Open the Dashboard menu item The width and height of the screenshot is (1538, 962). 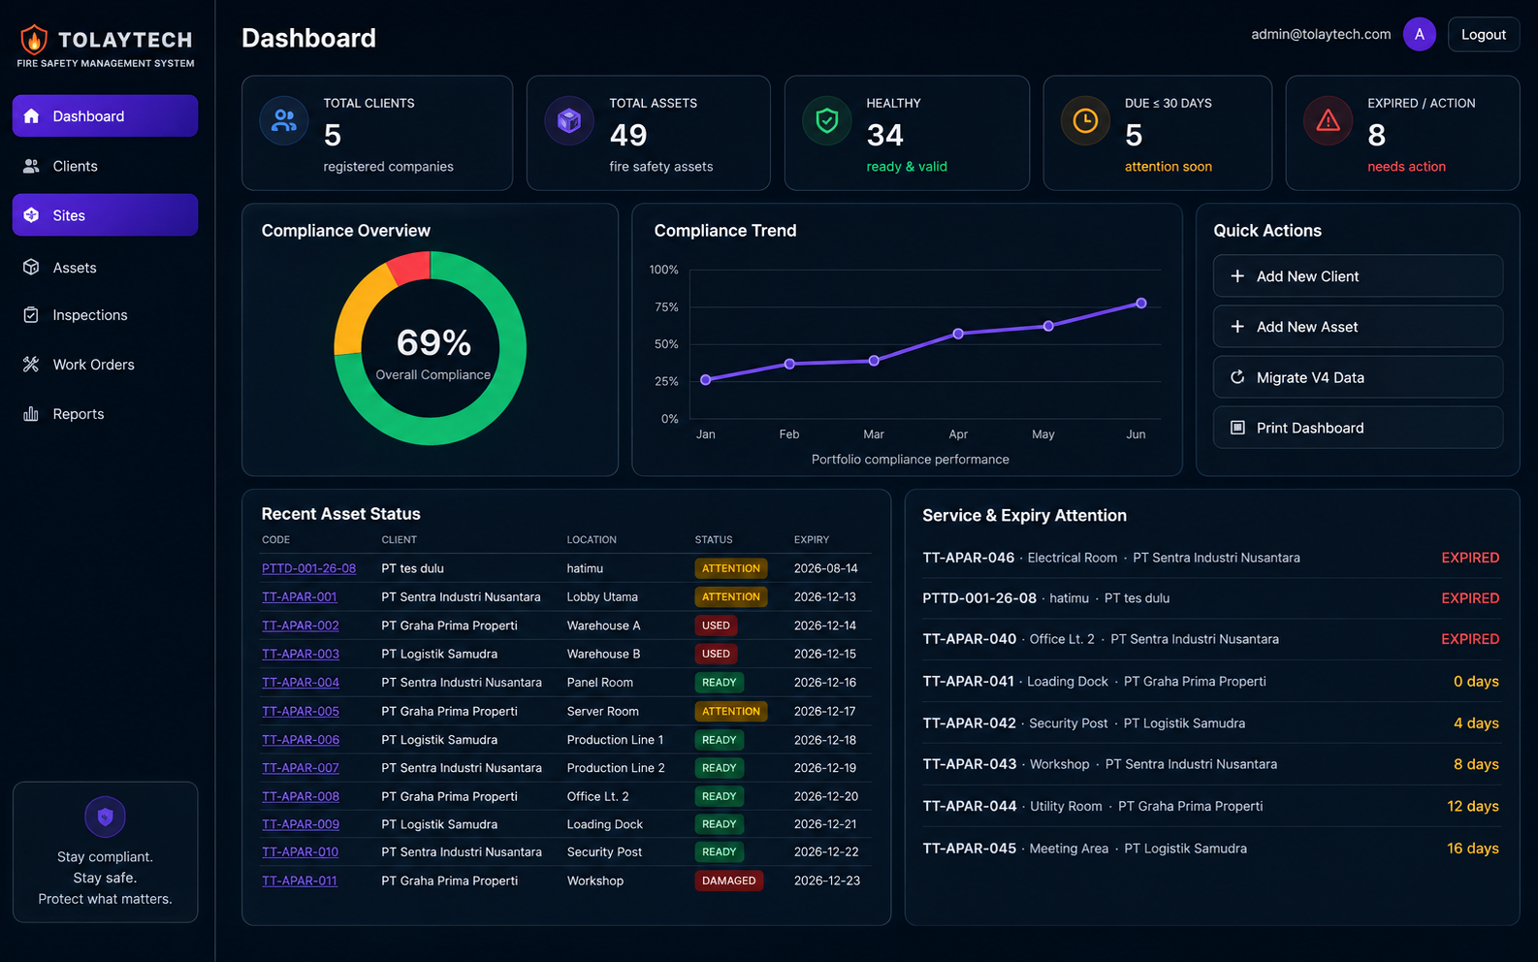[105, 116]
